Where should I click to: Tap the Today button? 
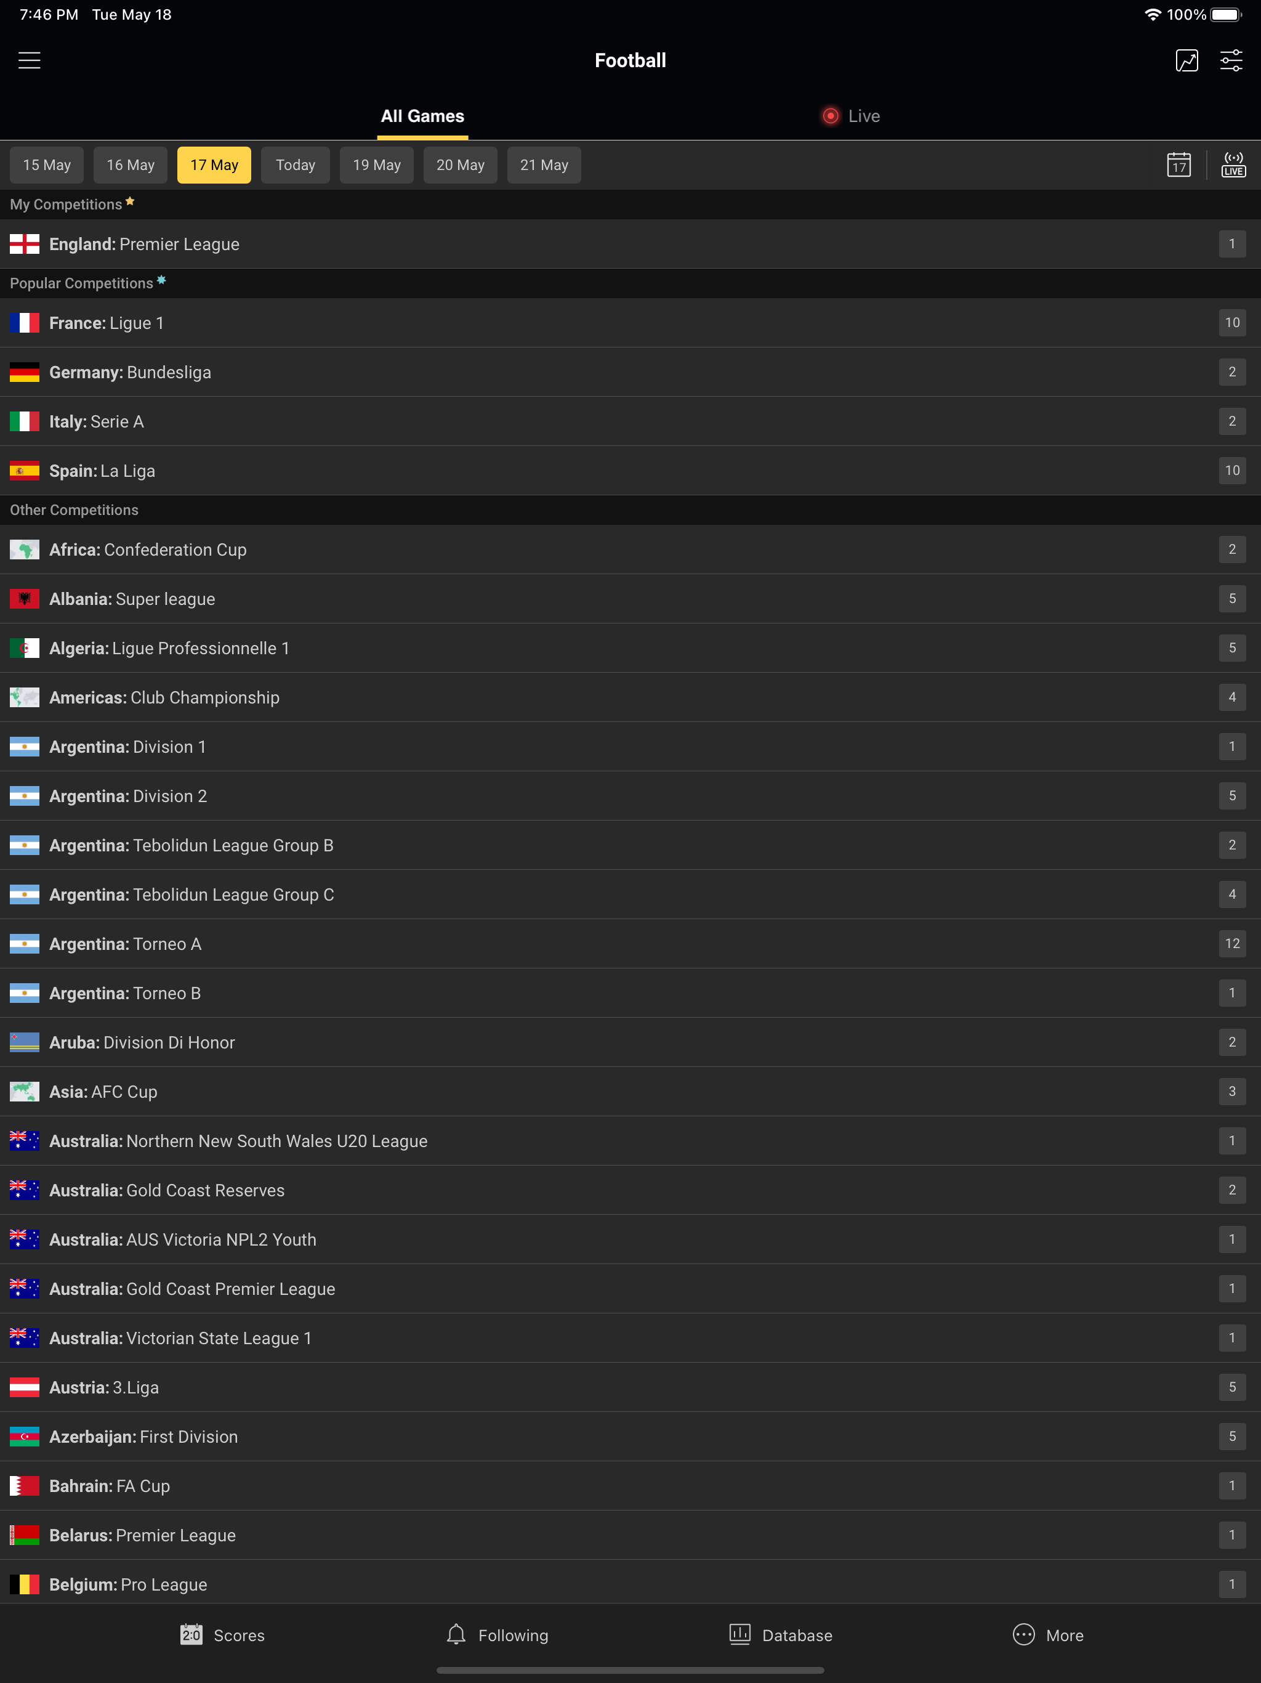[295, 164]
